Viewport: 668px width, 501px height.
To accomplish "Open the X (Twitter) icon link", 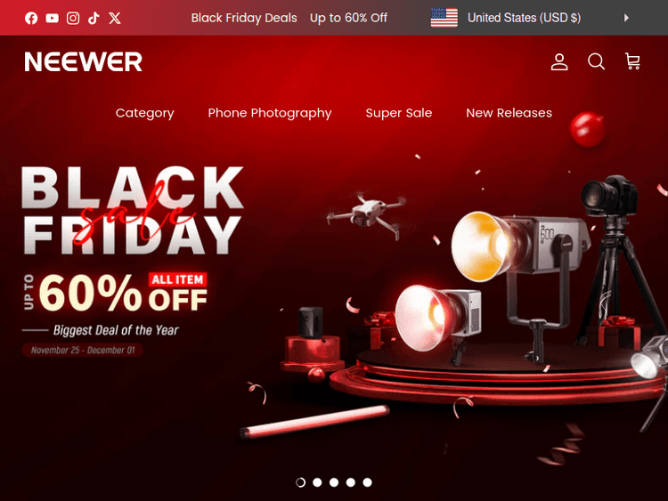I will 115,18.
